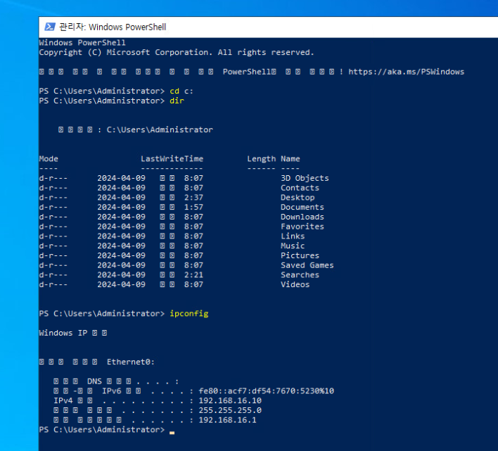Select the 'cd c:' command text
Image resolution: width=498 pixels, height=451 pixels.
point(181,91)
